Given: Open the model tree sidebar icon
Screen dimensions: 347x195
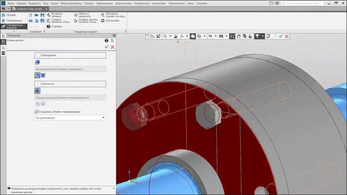Looking at the screenshot, I should pyautogui.click(x=3, y=36).
